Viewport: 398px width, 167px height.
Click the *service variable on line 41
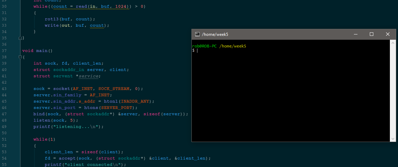[87, 76]
